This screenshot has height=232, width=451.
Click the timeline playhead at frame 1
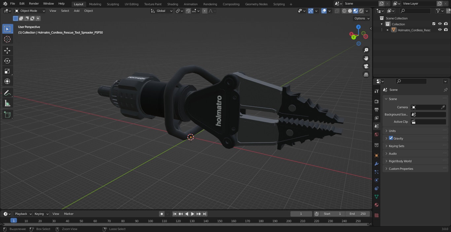coord(14,220)
